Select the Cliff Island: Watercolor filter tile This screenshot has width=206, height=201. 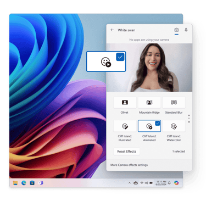[174, 126]
